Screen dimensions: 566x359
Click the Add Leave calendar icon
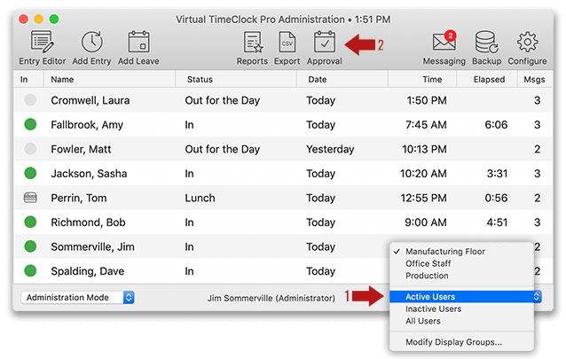138,42
